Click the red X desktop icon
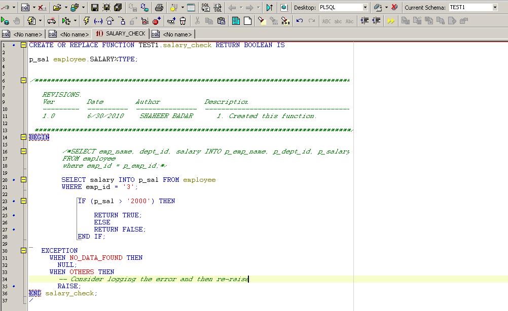The width and height of the screenshot is (508, 311). pos(394,7)
